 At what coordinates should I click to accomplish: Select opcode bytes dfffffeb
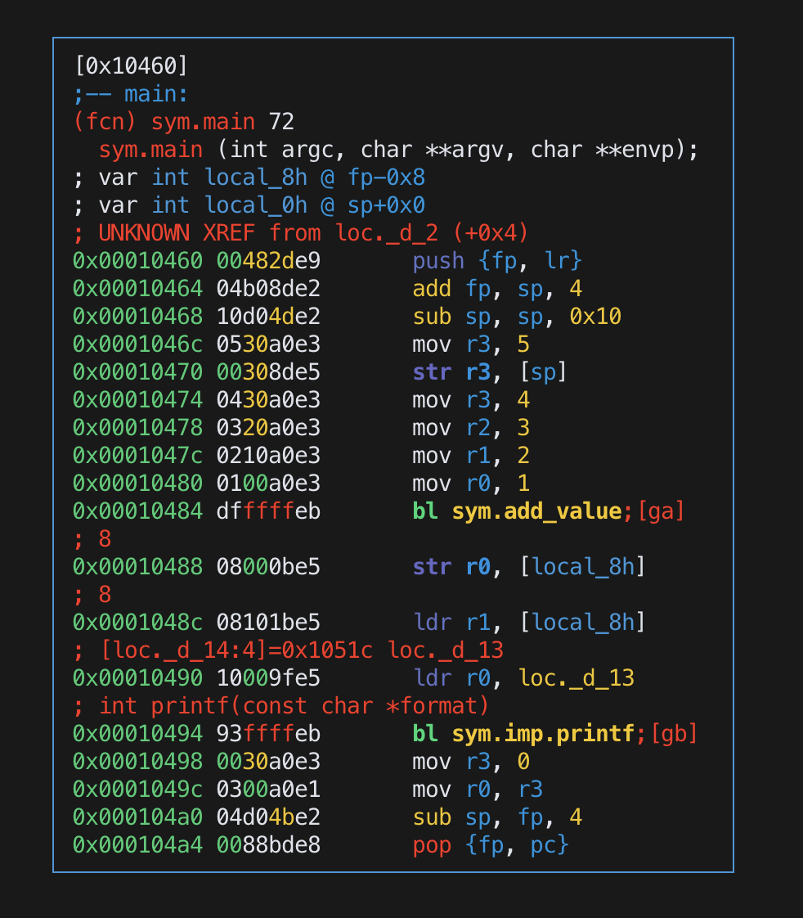269,511
